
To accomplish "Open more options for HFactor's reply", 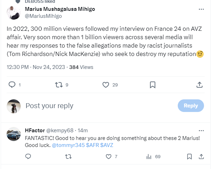I will pos(201,131).
